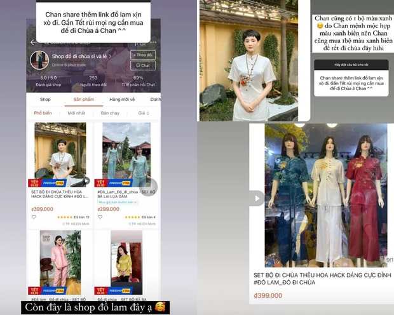
Task: Select the Hàng mới về tab
Action: (x=121, y=99)
